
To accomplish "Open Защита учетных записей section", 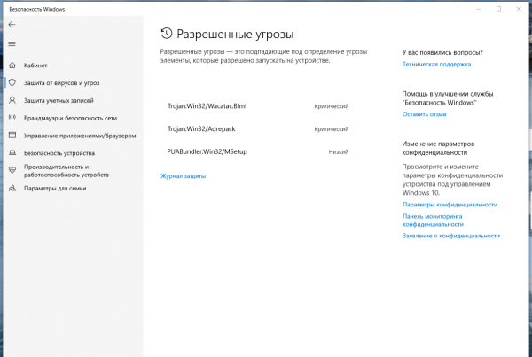I will pos(59,101).
